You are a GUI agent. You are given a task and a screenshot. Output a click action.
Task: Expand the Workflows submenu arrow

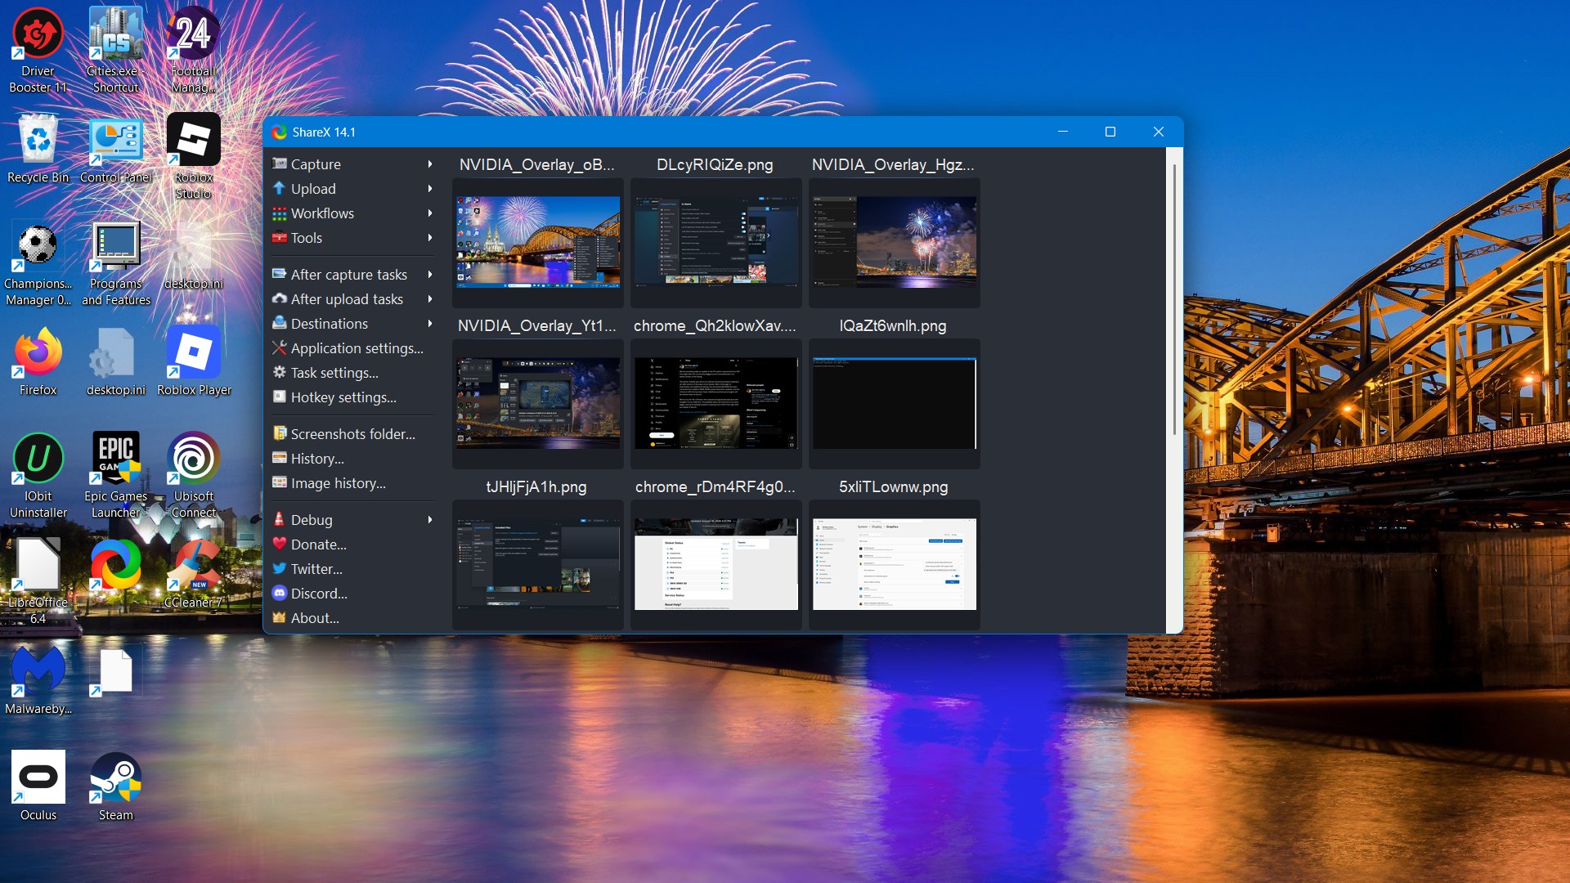(430, 213)
